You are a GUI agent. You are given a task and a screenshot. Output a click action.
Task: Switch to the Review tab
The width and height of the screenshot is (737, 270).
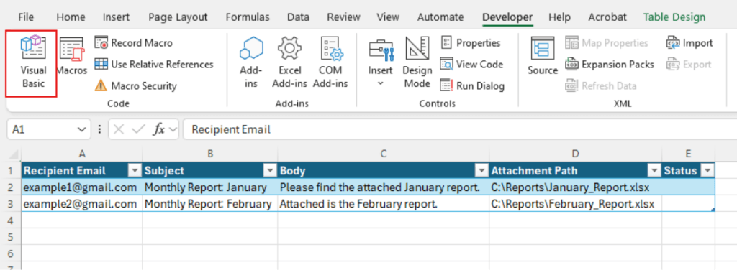pyautogui.click(x=343, y=17)
